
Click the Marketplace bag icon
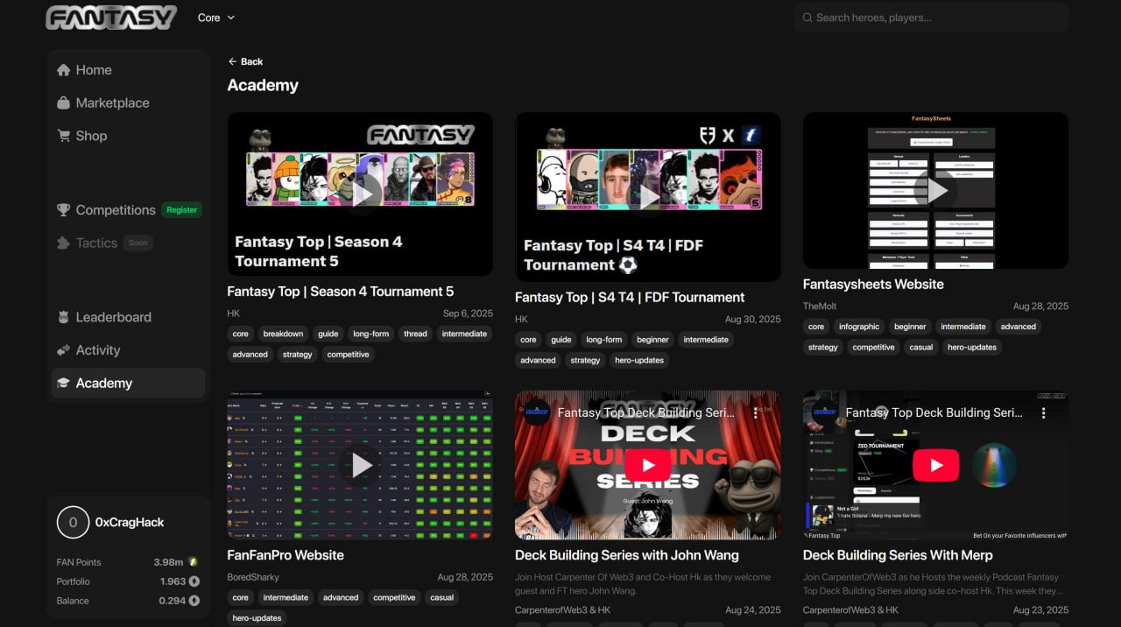[63, 102]
